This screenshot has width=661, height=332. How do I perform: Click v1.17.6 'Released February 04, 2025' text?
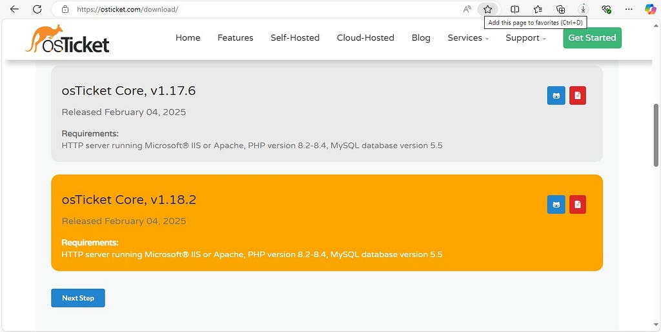click(x=124, y=112)
